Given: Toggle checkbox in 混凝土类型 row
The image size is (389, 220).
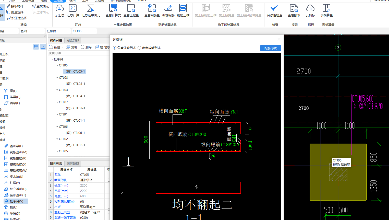Looking at the screenshot, I should (109, 212).
